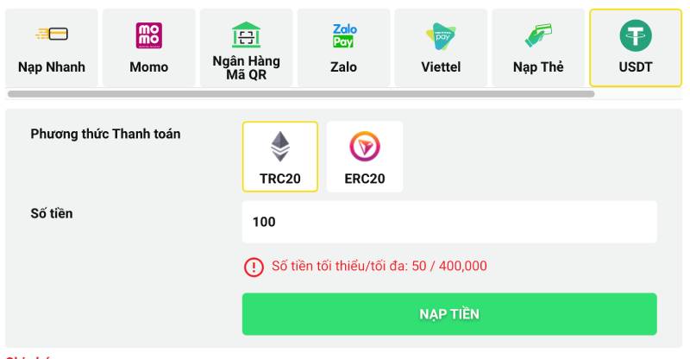The width and height of the screenshot is (690, 359).
Task: Click the green USDT Tether icon
Action: click(x=636, y=35)
